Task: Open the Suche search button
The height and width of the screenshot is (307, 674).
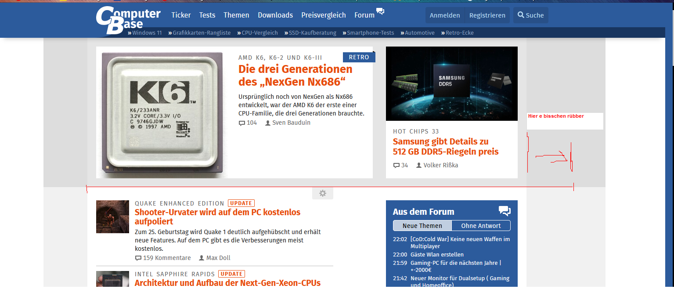Action: [531, 15]
